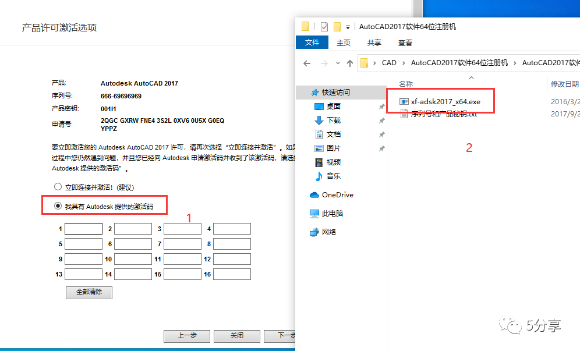Click activation code field 9

[84, 259]
